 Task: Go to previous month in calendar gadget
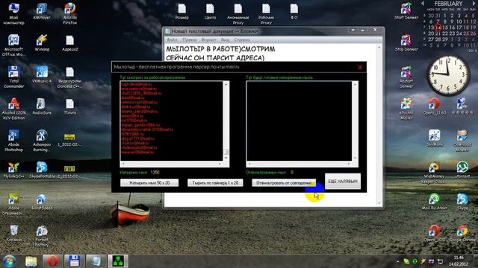pyautogui.click(x=423, y=4)
